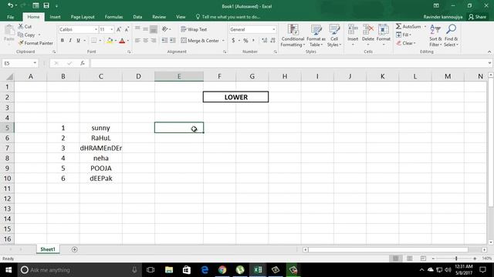The height and width of the screenshot is (277, 494).
Task: Click the Font Color red A swatch
Action: coord(122,41)
